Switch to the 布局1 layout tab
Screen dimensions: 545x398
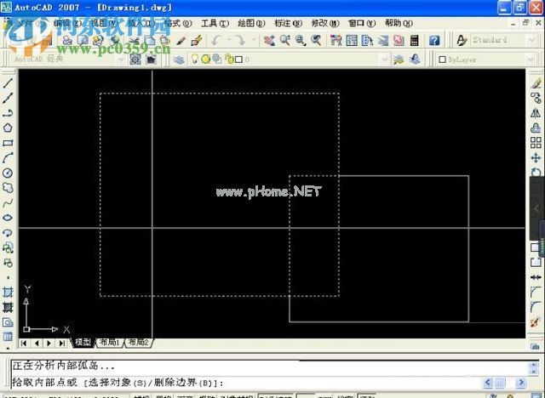(x=109, y=342)
